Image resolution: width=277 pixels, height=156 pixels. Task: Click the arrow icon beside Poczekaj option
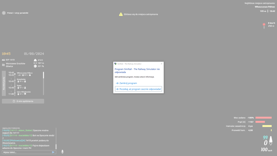pos(117,89)
